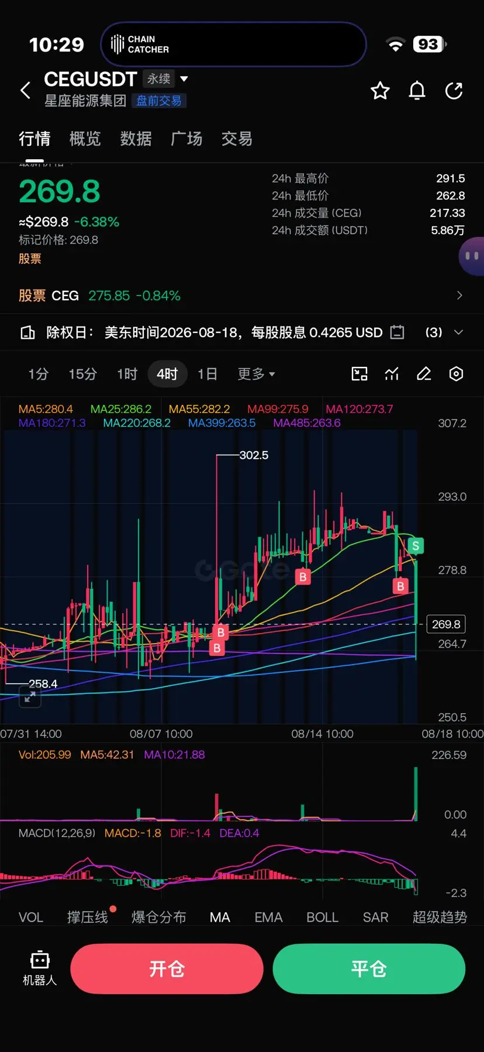Open the chart indicators icon
This screenshot has height=1052, width=484.
pos(392,374)
